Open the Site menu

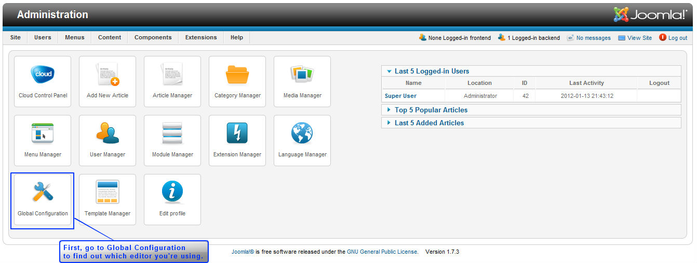click(16, 37)
